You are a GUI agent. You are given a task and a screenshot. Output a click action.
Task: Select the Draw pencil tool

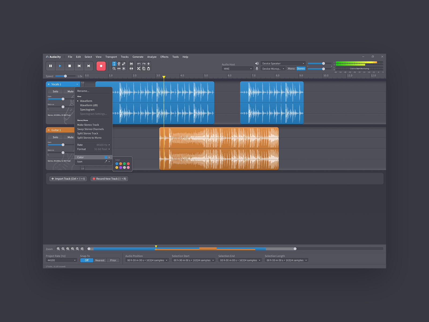click(x=124, y=64)
